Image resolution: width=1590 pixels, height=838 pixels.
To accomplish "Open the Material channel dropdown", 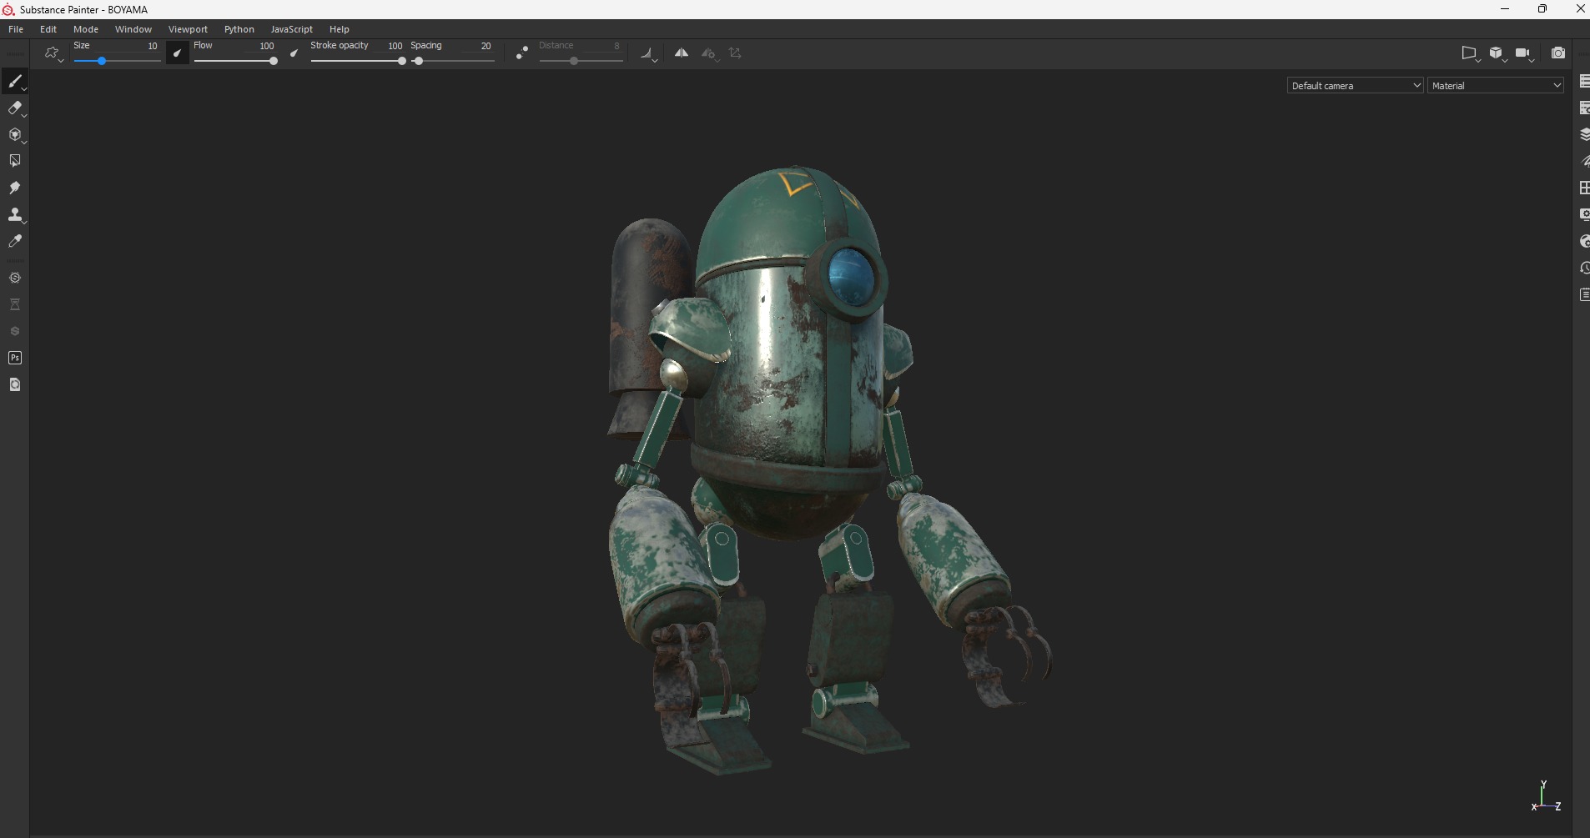I will click(x=1496, y=85).
